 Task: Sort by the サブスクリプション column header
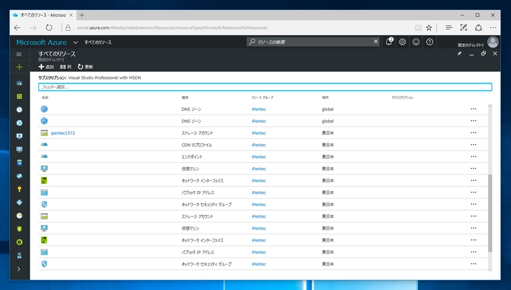[402, 97]
